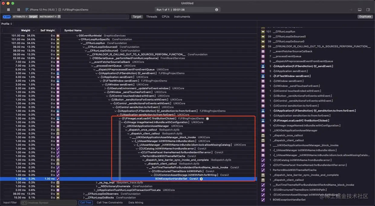Open the Call Tree options button
The image size is (375, 206).
click(85, 203)
